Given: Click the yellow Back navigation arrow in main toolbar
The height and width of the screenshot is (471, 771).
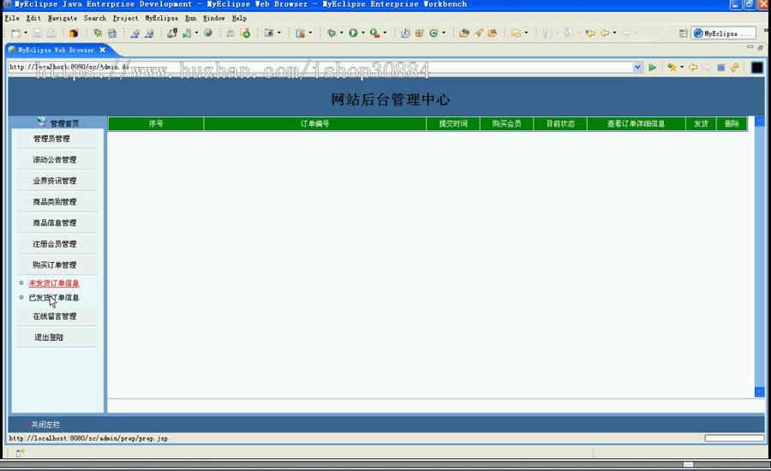Looking at the screenshot, I should (x=605, y=33).
